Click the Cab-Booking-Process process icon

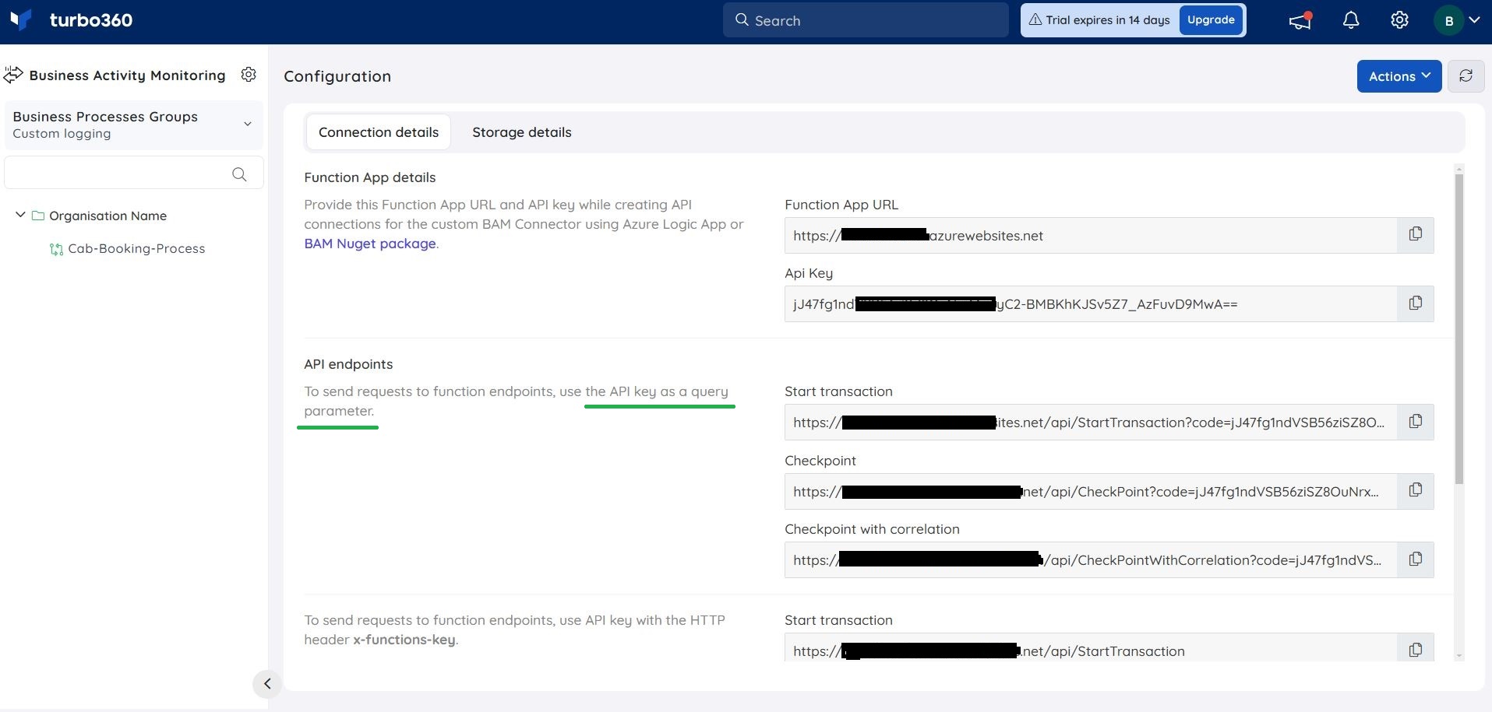(56, 249)
